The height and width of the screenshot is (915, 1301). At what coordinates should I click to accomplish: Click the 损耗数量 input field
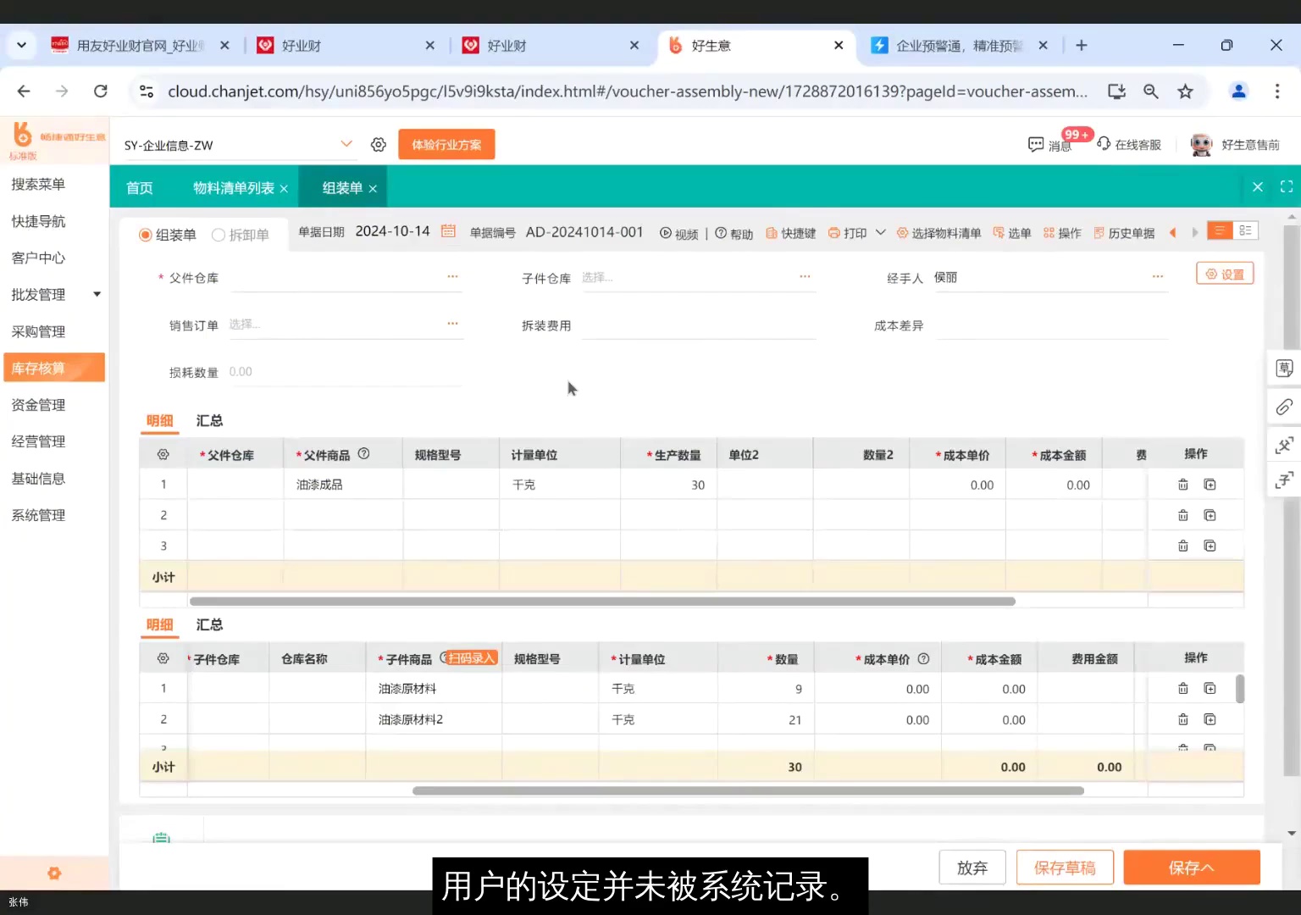coord(339,371)
